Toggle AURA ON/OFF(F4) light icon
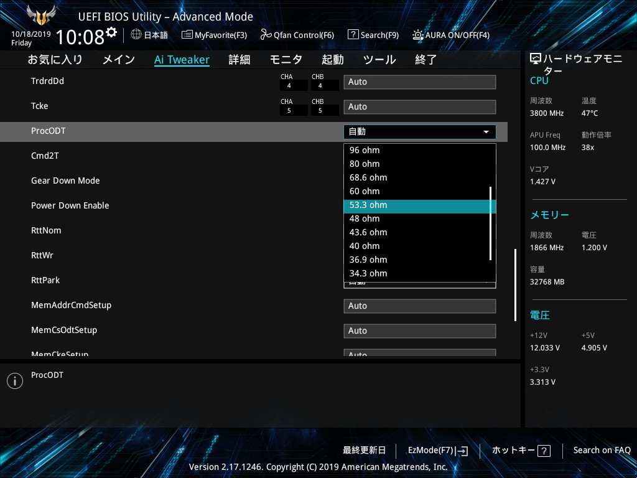This screenshot has width=637, height=478. pos(417,35)
